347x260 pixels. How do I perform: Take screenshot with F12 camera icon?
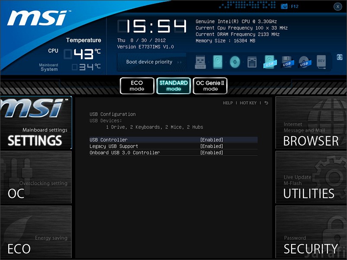coord(284,6)
